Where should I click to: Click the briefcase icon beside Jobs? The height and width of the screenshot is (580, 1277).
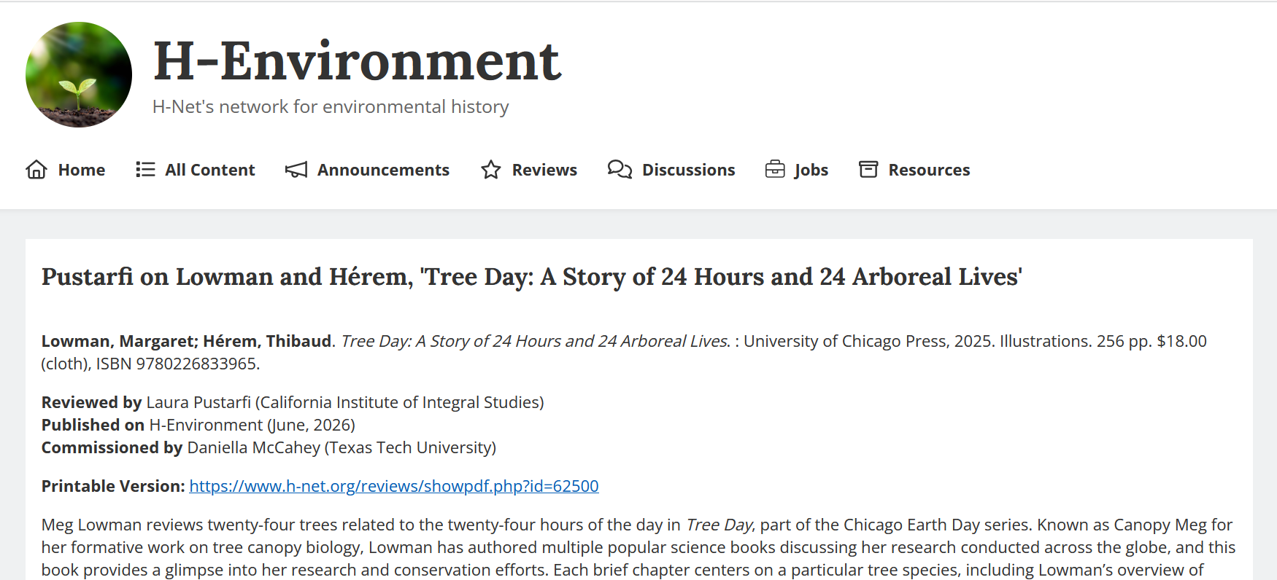click(x=775, y=170)
